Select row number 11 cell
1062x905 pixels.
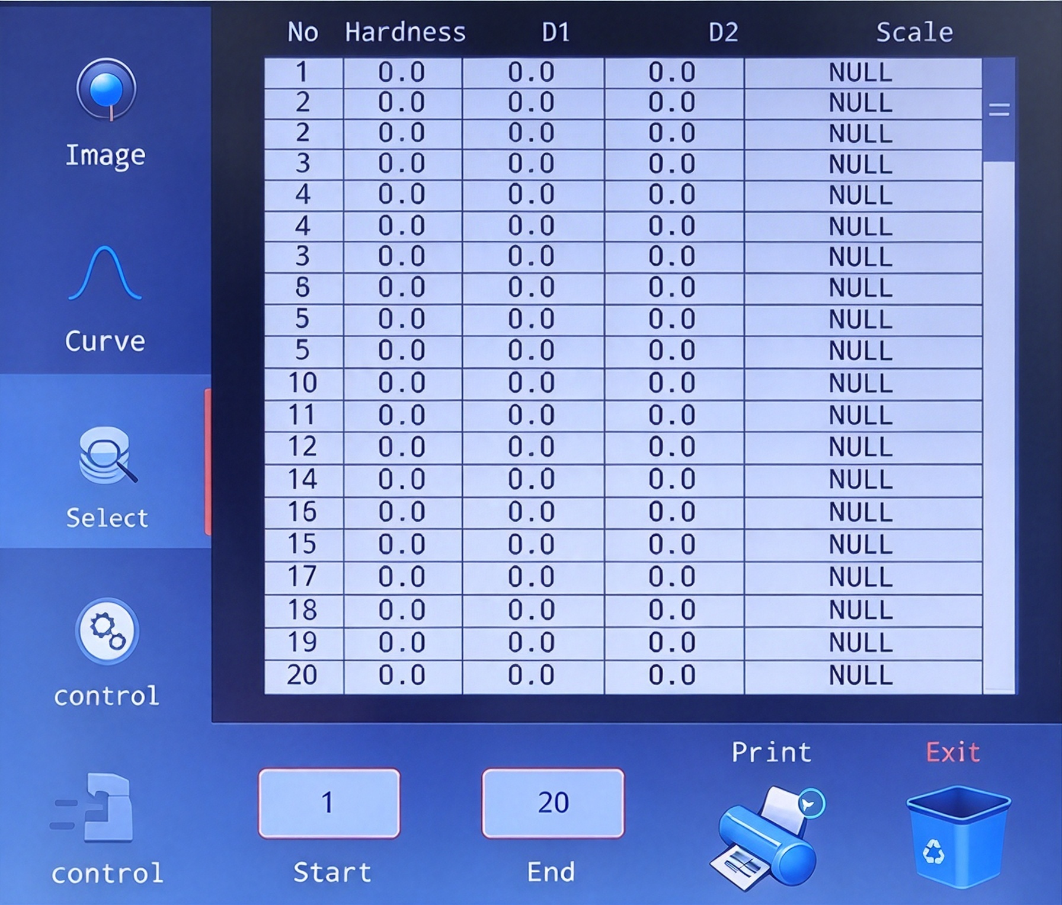pyautogui.click(x=303, y=415)
